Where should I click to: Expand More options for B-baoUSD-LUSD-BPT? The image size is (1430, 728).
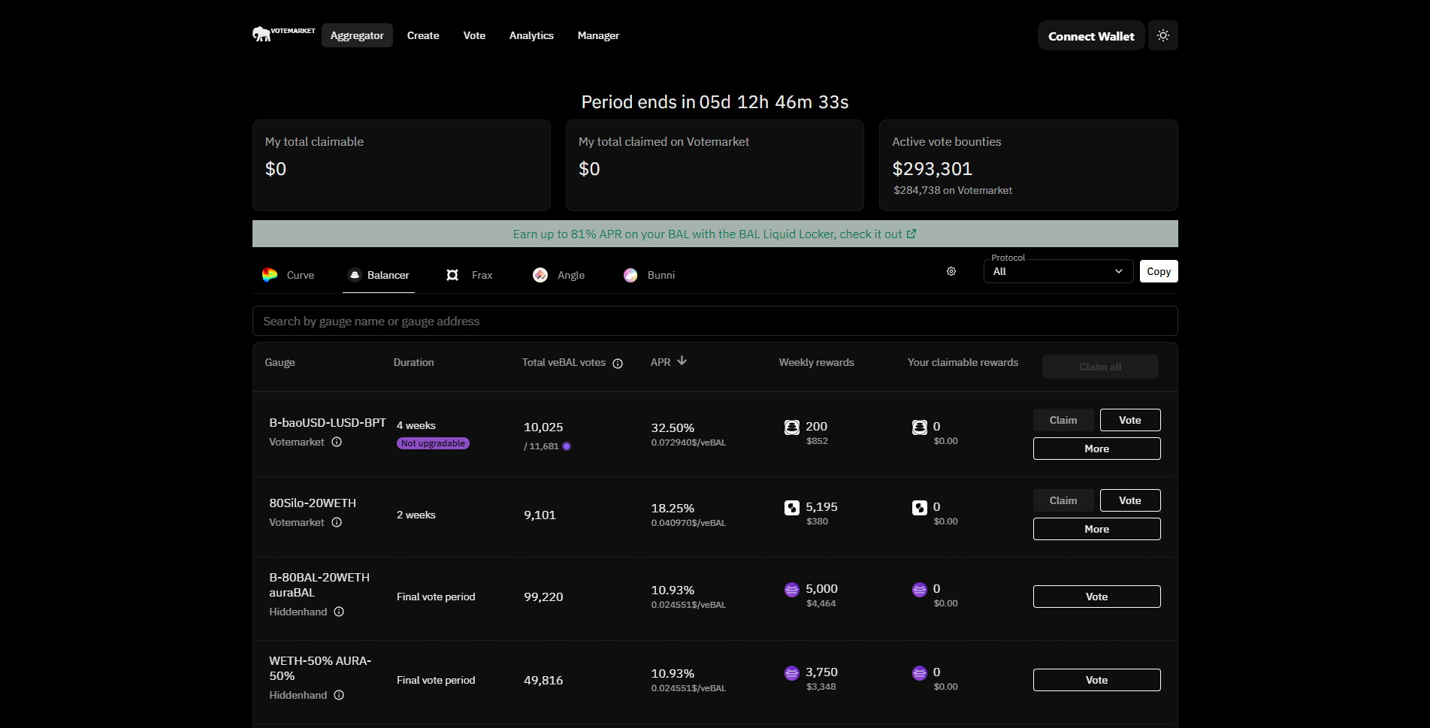pyautogui.click(x=1096, y=449)
